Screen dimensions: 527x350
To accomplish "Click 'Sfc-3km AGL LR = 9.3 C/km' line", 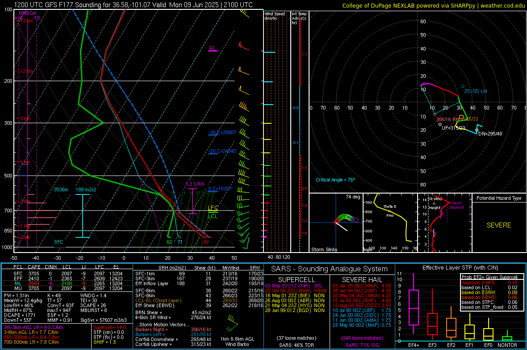I will [x=33, y=327].
